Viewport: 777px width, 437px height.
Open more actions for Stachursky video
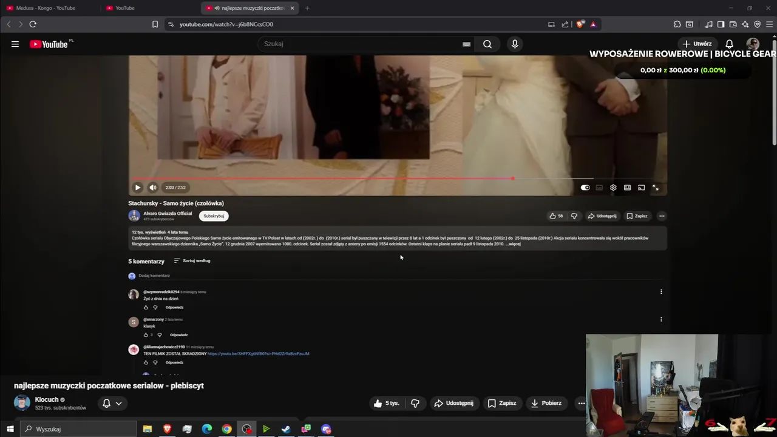click(662, 216)
